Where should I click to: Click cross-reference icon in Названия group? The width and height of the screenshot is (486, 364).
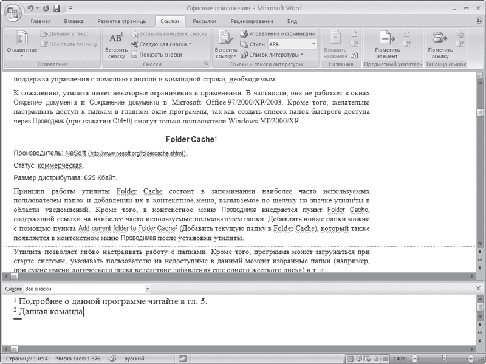(x=354, y=55)
